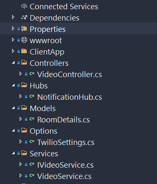
Task: Click the lock icon beside NotificationHub.cs
Action: (26, 97)
